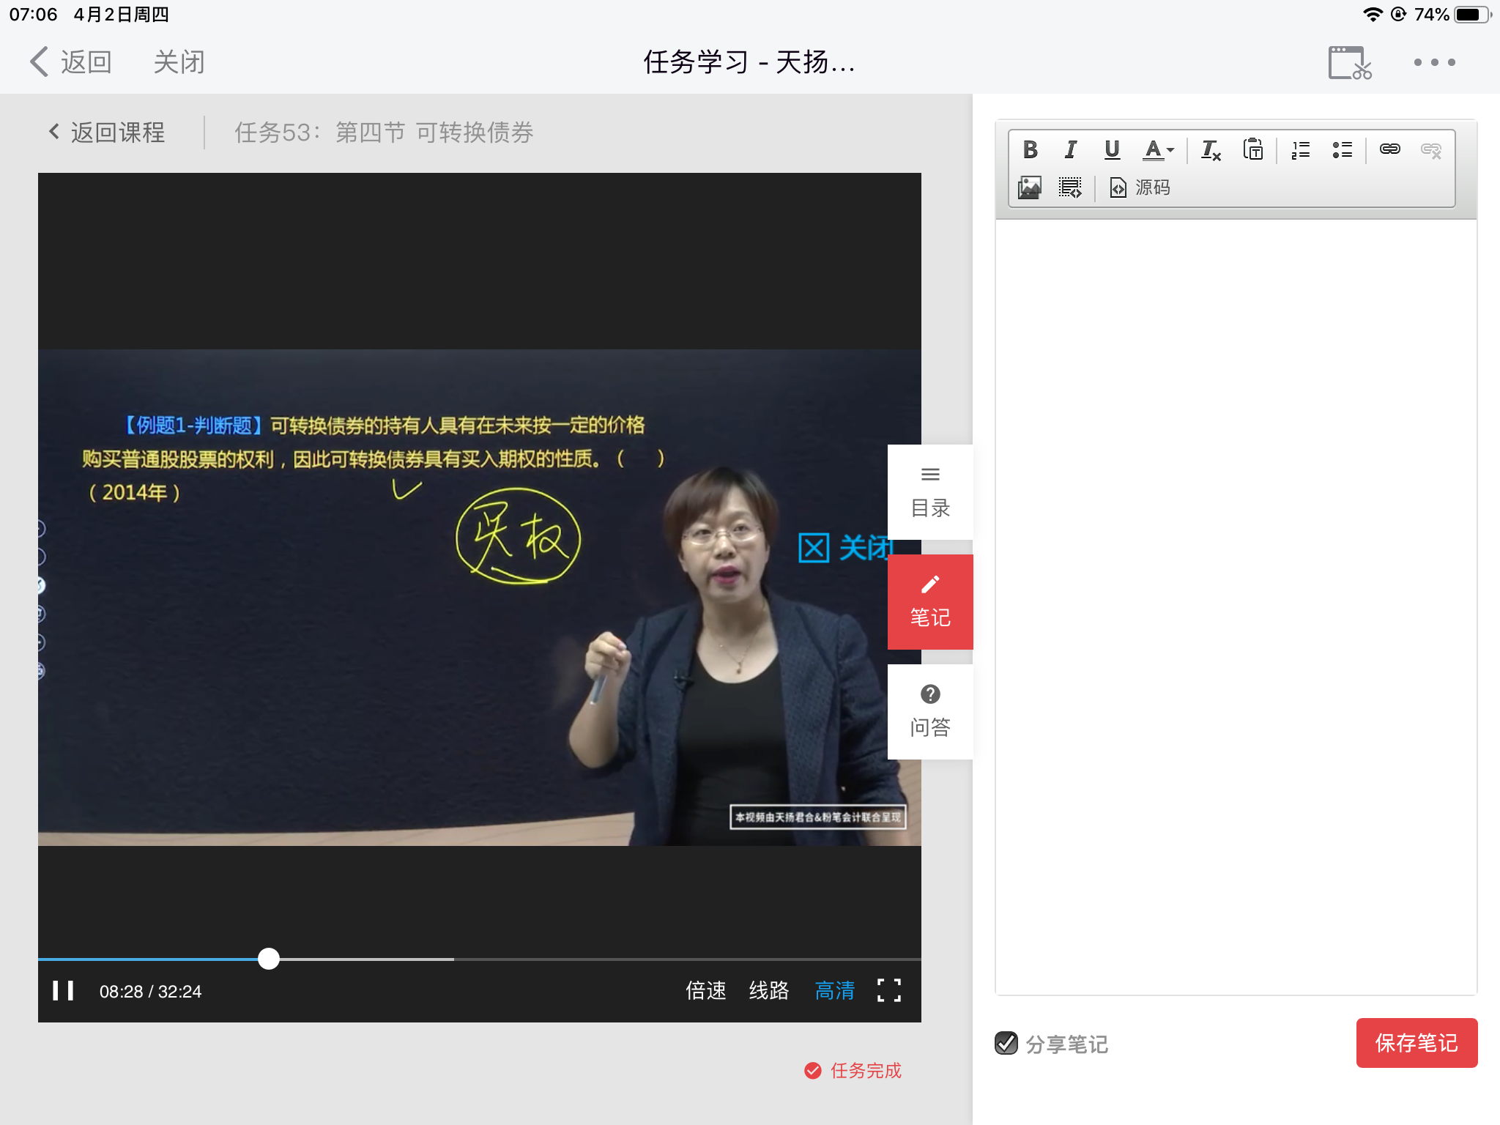
Task: Click the 保存笔记 button
Action: pos(1416,1042)
